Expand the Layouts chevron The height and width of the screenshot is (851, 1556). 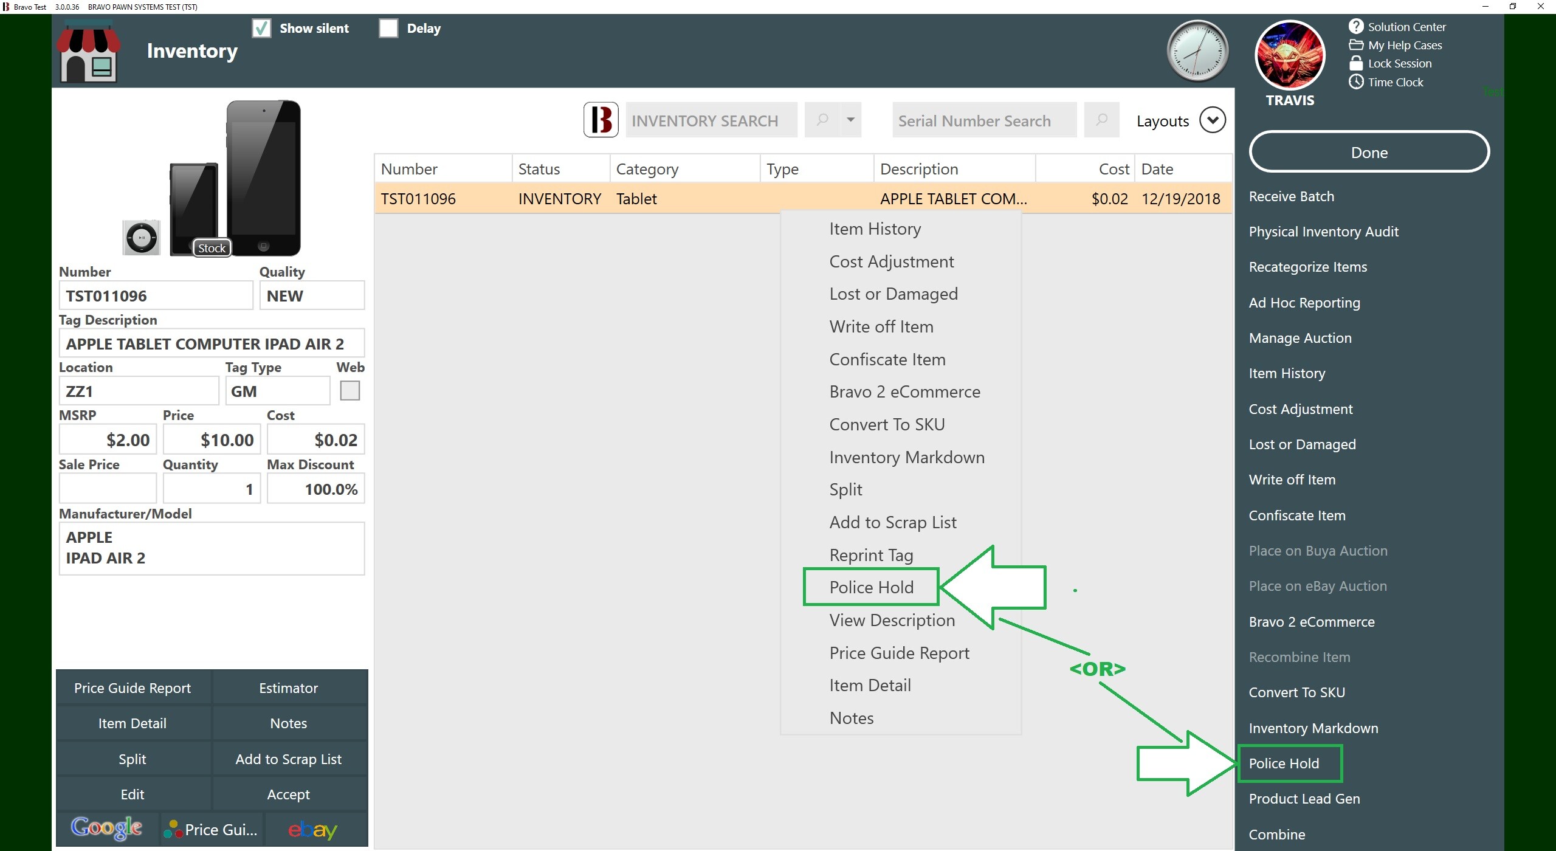[x=1212, y=120]
